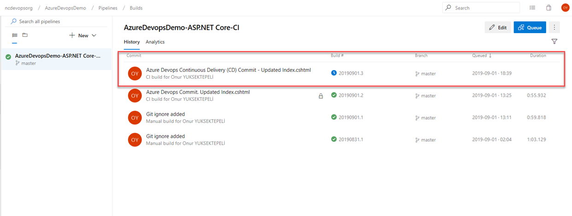Click the OY avatar of the 'Azure Devops Commit. Updated Index.cshtml' row
The height and width of the screenshot is (216, 572).
click(134, 95)
